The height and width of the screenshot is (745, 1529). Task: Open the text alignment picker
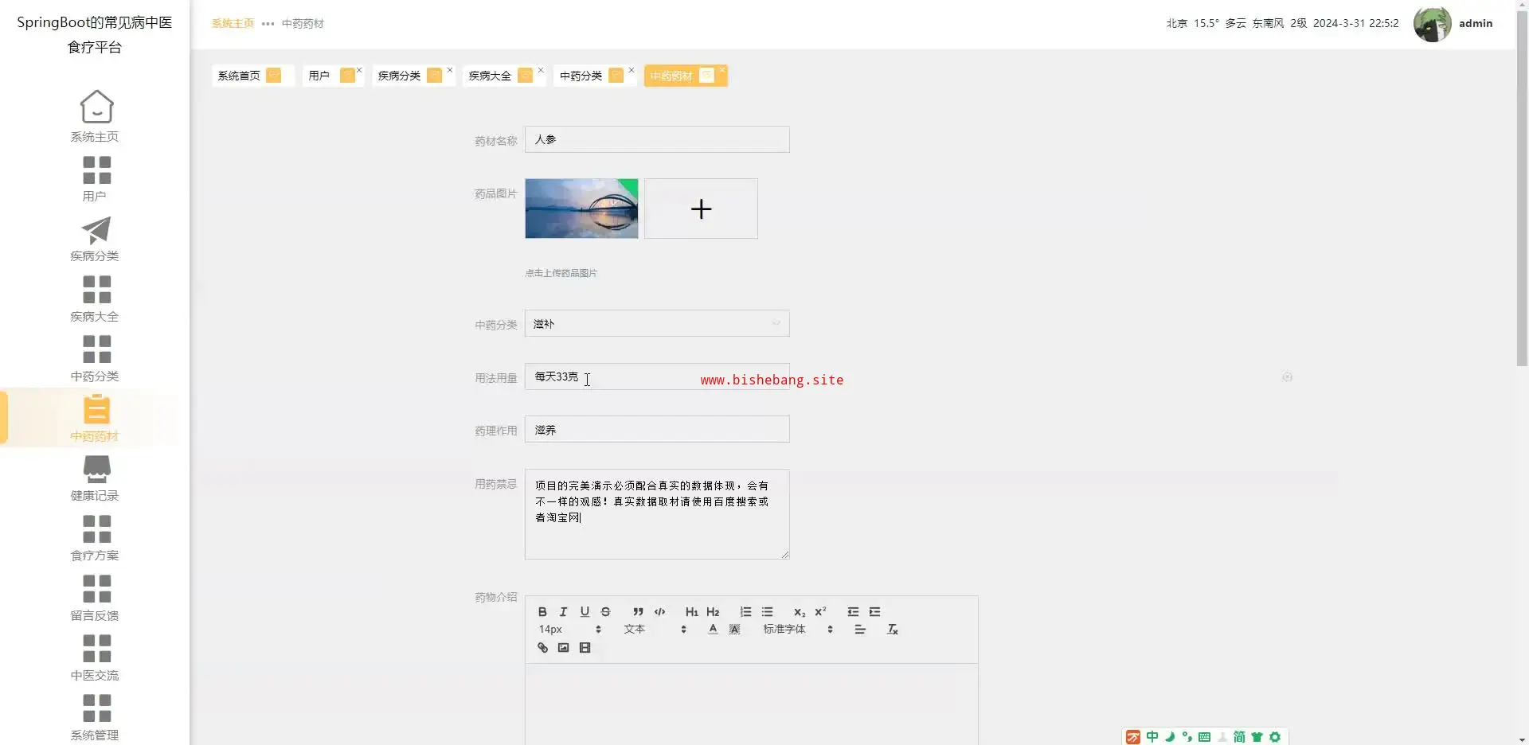tap(860, 629)
